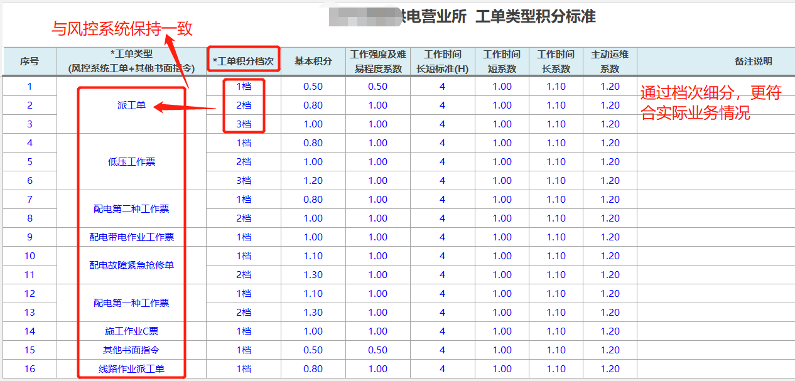Select the *工单积分档次 column header
Viewport: 795px width, 381px height.
(244, 62)
